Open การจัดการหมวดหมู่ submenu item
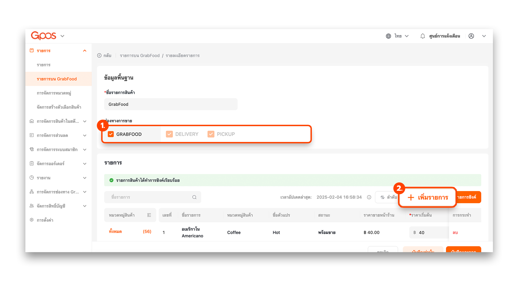Image resolution: width=518 pixels, height=291 pixels. tap(54, 93)
